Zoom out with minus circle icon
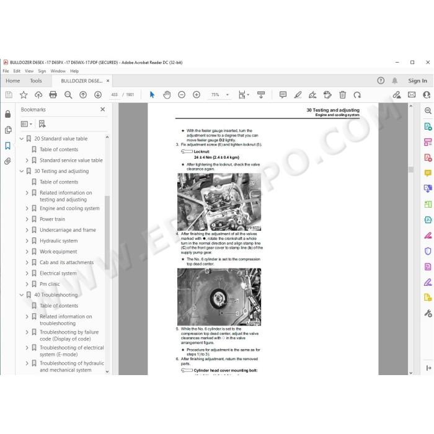The width and height of the screenshot is (434, 434). [x=182, y=95]
